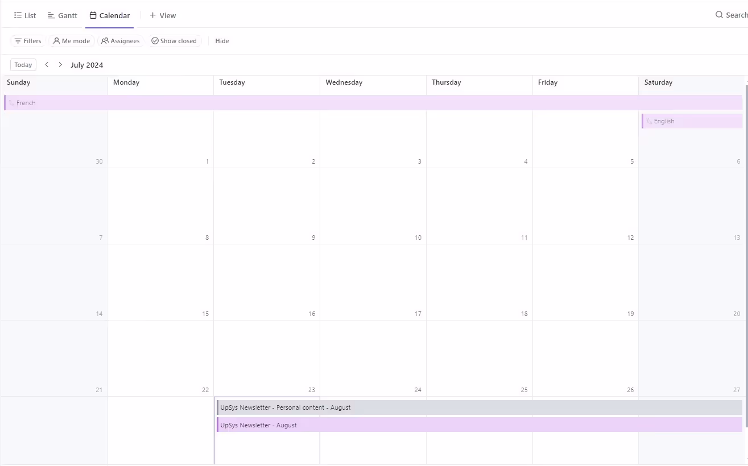Select the Calendar tab
Viewport: 748px width, 466px height.
coord(109,15)
